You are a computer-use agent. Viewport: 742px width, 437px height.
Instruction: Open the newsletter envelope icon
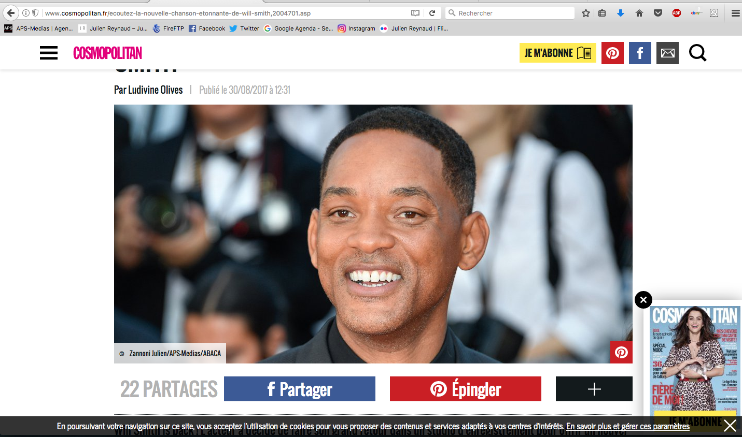[667, 53]
